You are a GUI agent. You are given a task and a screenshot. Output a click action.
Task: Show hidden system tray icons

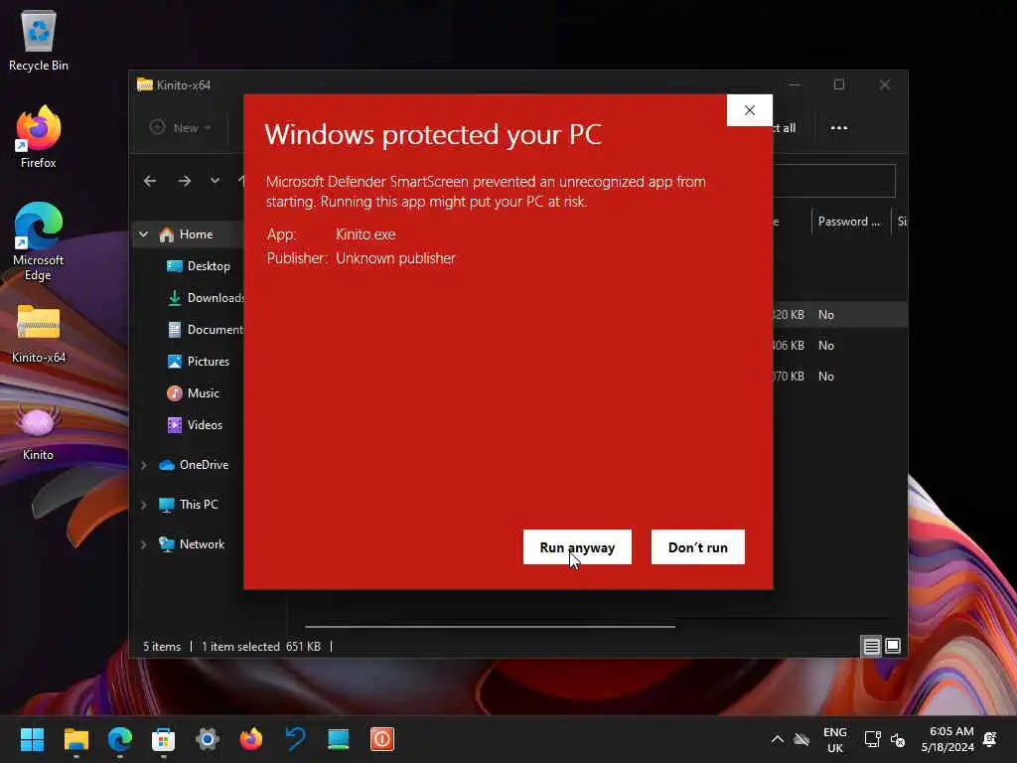777,739
